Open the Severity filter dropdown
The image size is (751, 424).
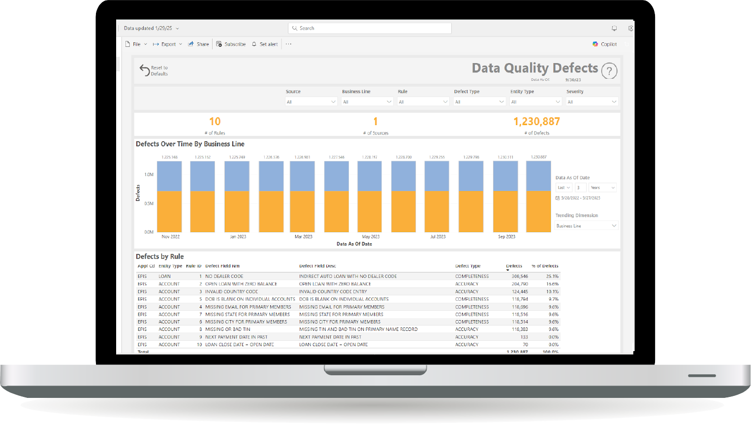tap(592, 101)
